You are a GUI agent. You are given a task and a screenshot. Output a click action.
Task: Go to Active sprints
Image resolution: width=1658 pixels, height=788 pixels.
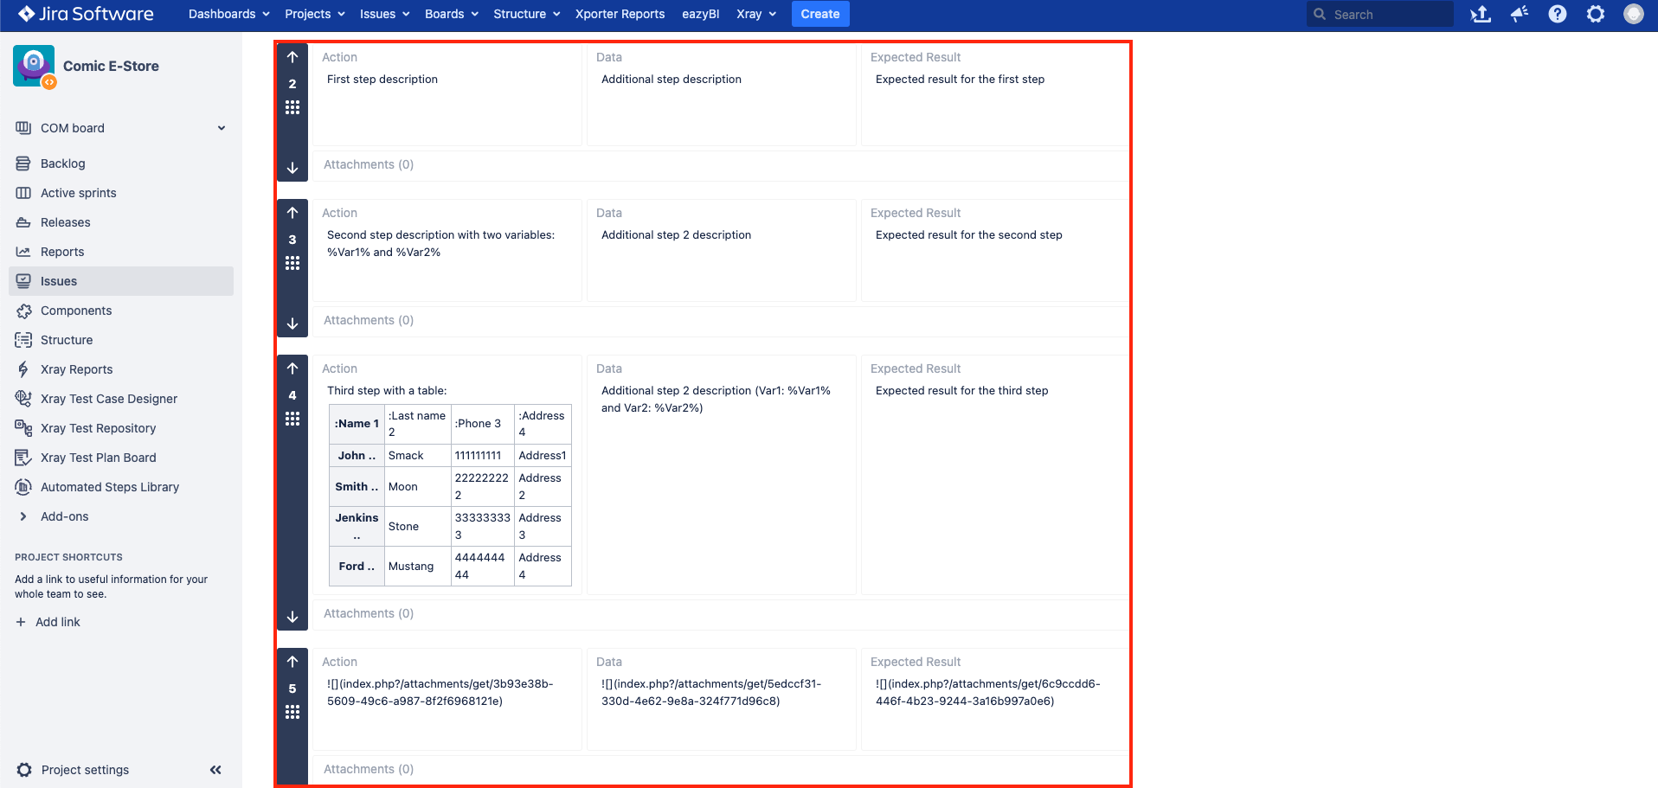(x=121, y=193)
